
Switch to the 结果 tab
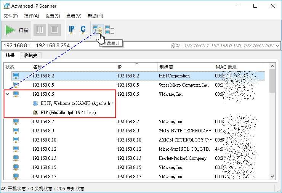tap(10, 55)
